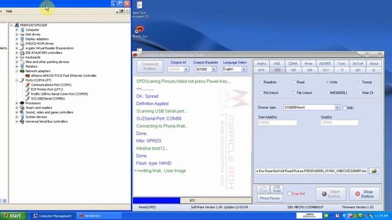
Task: Click the root computer PREM-D071FDC60F icon
Action: point(17,25)
